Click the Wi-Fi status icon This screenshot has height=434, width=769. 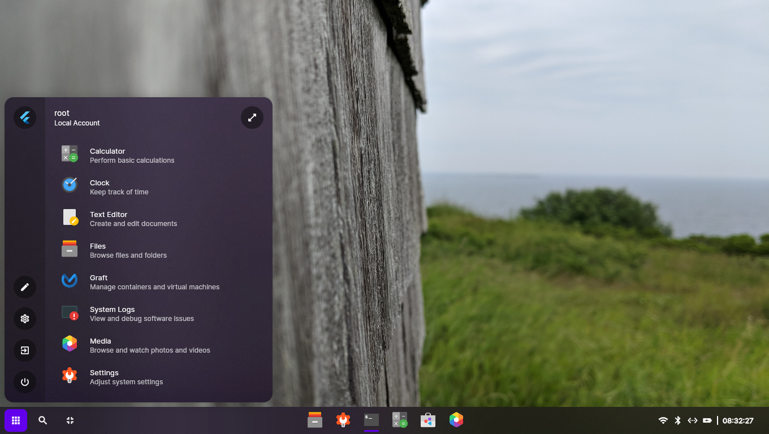coord(663,420)
